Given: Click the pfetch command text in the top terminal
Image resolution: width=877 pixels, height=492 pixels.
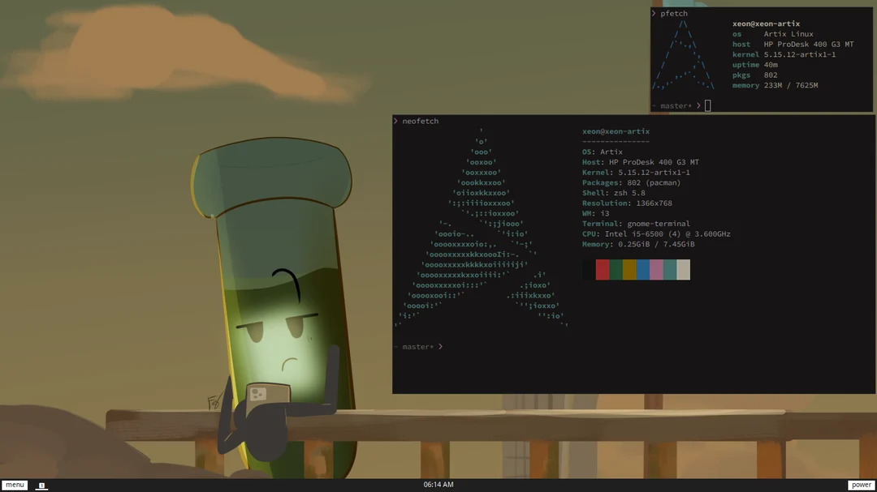Looking at the screenshot, I should pyautogui.click(x=672, y=13).
